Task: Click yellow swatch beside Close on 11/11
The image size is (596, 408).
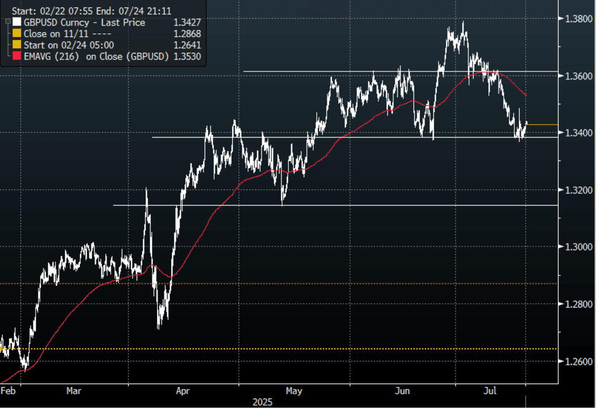Action: (x=17, y=34)
